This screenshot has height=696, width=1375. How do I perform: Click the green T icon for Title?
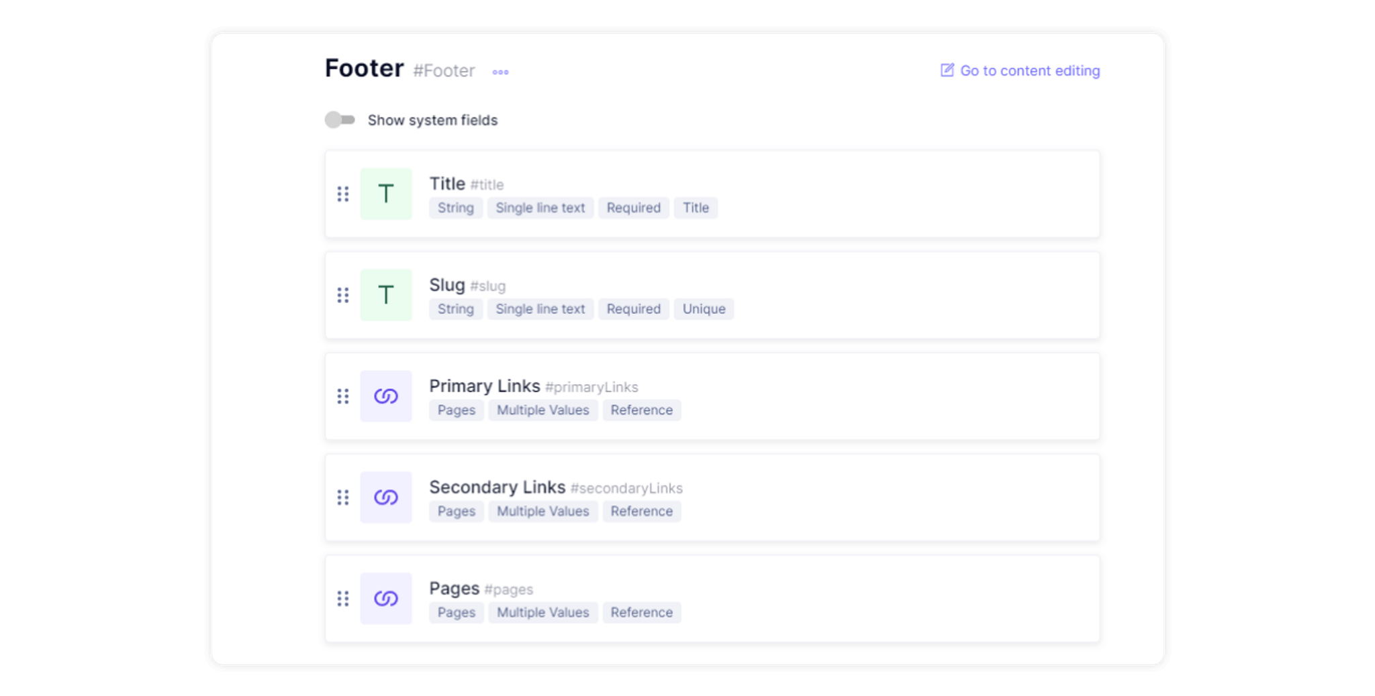point(386,194)
